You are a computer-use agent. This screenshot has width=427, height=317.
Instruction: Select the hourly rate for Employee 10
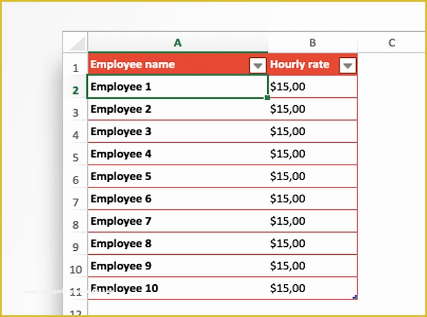[313, 288]
